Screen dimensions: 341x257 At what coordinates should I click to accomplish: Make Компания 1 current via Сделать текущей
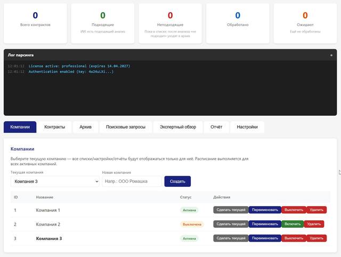(x=231, y=210)
